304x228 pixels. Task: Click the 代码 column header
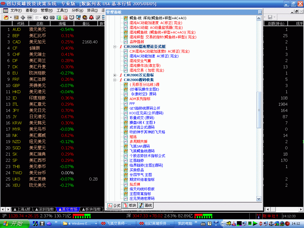click(x=20, y=24)
